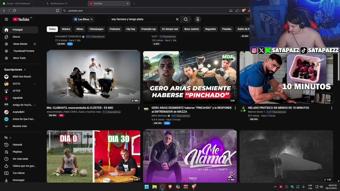Open Los filtros extension button

[x=83, y=19]
